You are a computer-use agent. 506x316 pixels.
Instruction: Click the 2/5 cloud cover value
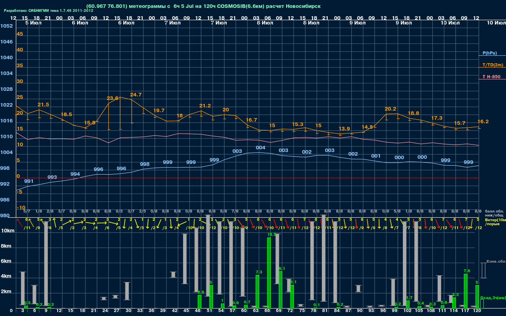[x=142, y=211]
